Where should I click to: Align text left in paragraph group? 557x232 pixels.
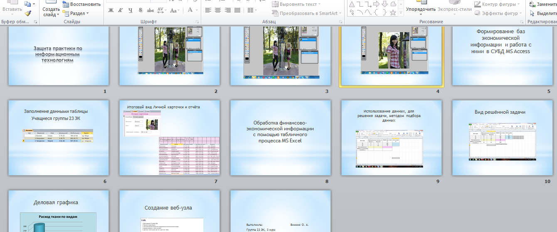click(208, 10)
